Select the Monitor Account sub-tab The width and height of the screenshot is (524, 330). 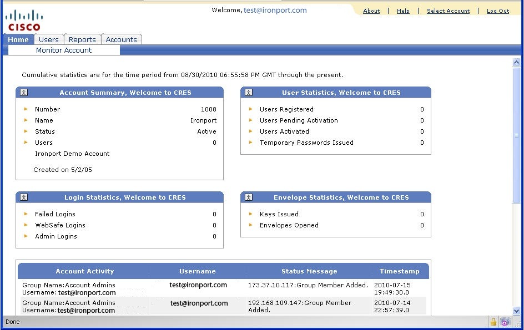coord(64,50)
